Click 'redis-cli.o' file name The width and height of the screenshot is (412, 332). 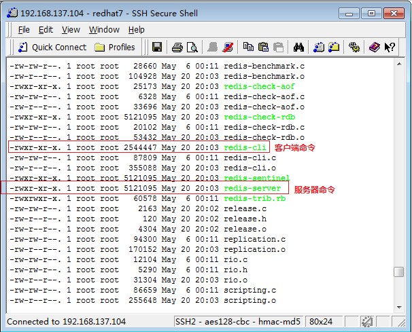click(x=250, y=168)
